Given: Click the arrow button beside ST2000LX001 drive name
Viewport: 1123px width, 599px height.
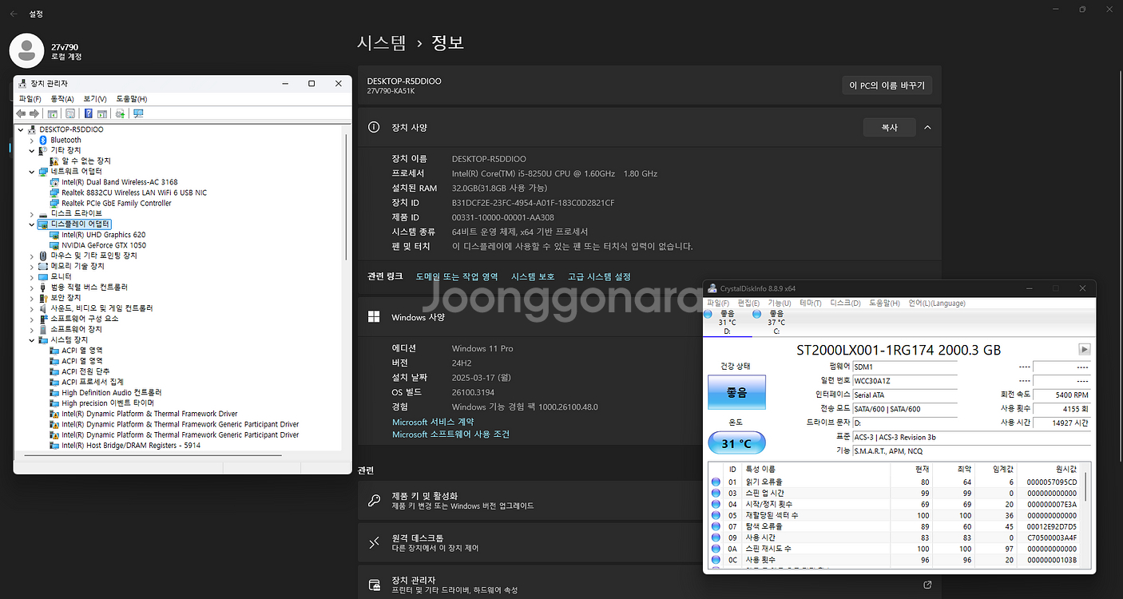Looking at the screenshot, I should [x=1084, y=348].
